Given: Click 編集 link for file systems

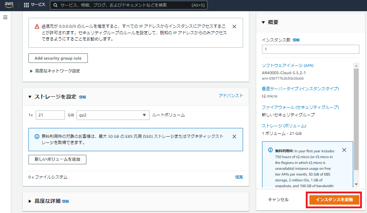Looking at the screenshot, I should pyautogui.click(x=239, y=177).
